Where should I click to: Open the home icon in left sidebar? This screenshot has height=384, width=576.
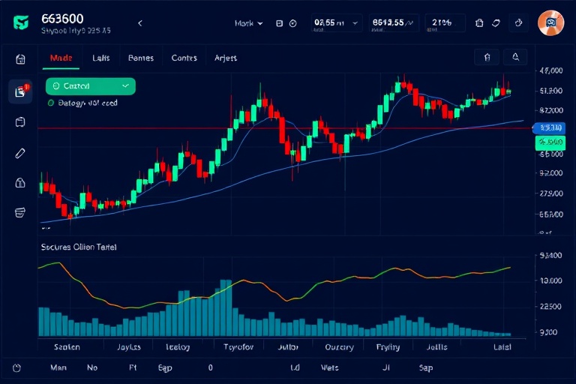pos(20,59)
